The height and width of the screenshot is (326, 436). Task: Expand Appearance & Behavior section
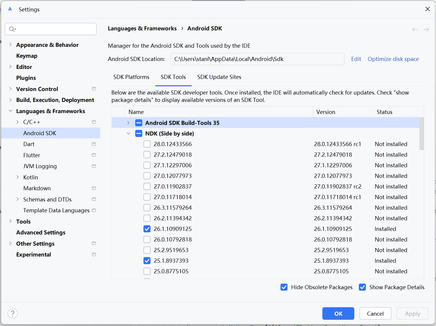(11, 45)
